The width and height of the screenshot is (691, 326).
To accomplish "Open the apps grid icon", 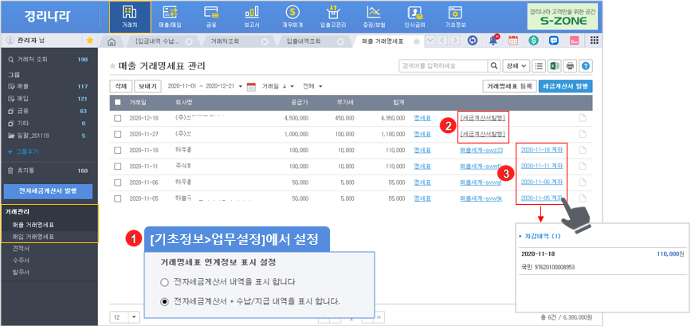I will 594,41.
